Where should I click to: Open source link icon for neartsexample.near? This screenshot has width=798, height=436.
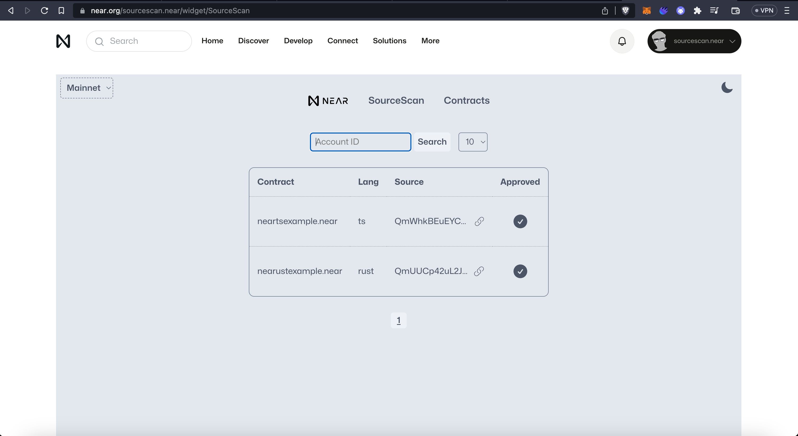[x=479, y=221]
